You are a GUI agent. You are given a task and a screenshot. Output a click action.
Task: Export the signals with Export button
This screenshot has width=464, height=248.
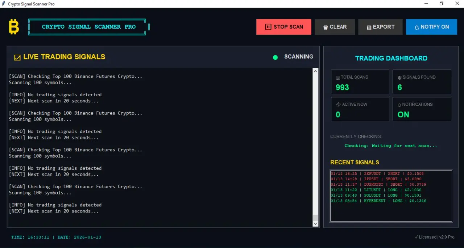(380, 27)
